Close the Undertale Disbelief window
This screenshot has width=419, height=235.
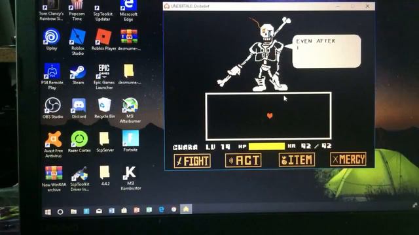[368, 6]
